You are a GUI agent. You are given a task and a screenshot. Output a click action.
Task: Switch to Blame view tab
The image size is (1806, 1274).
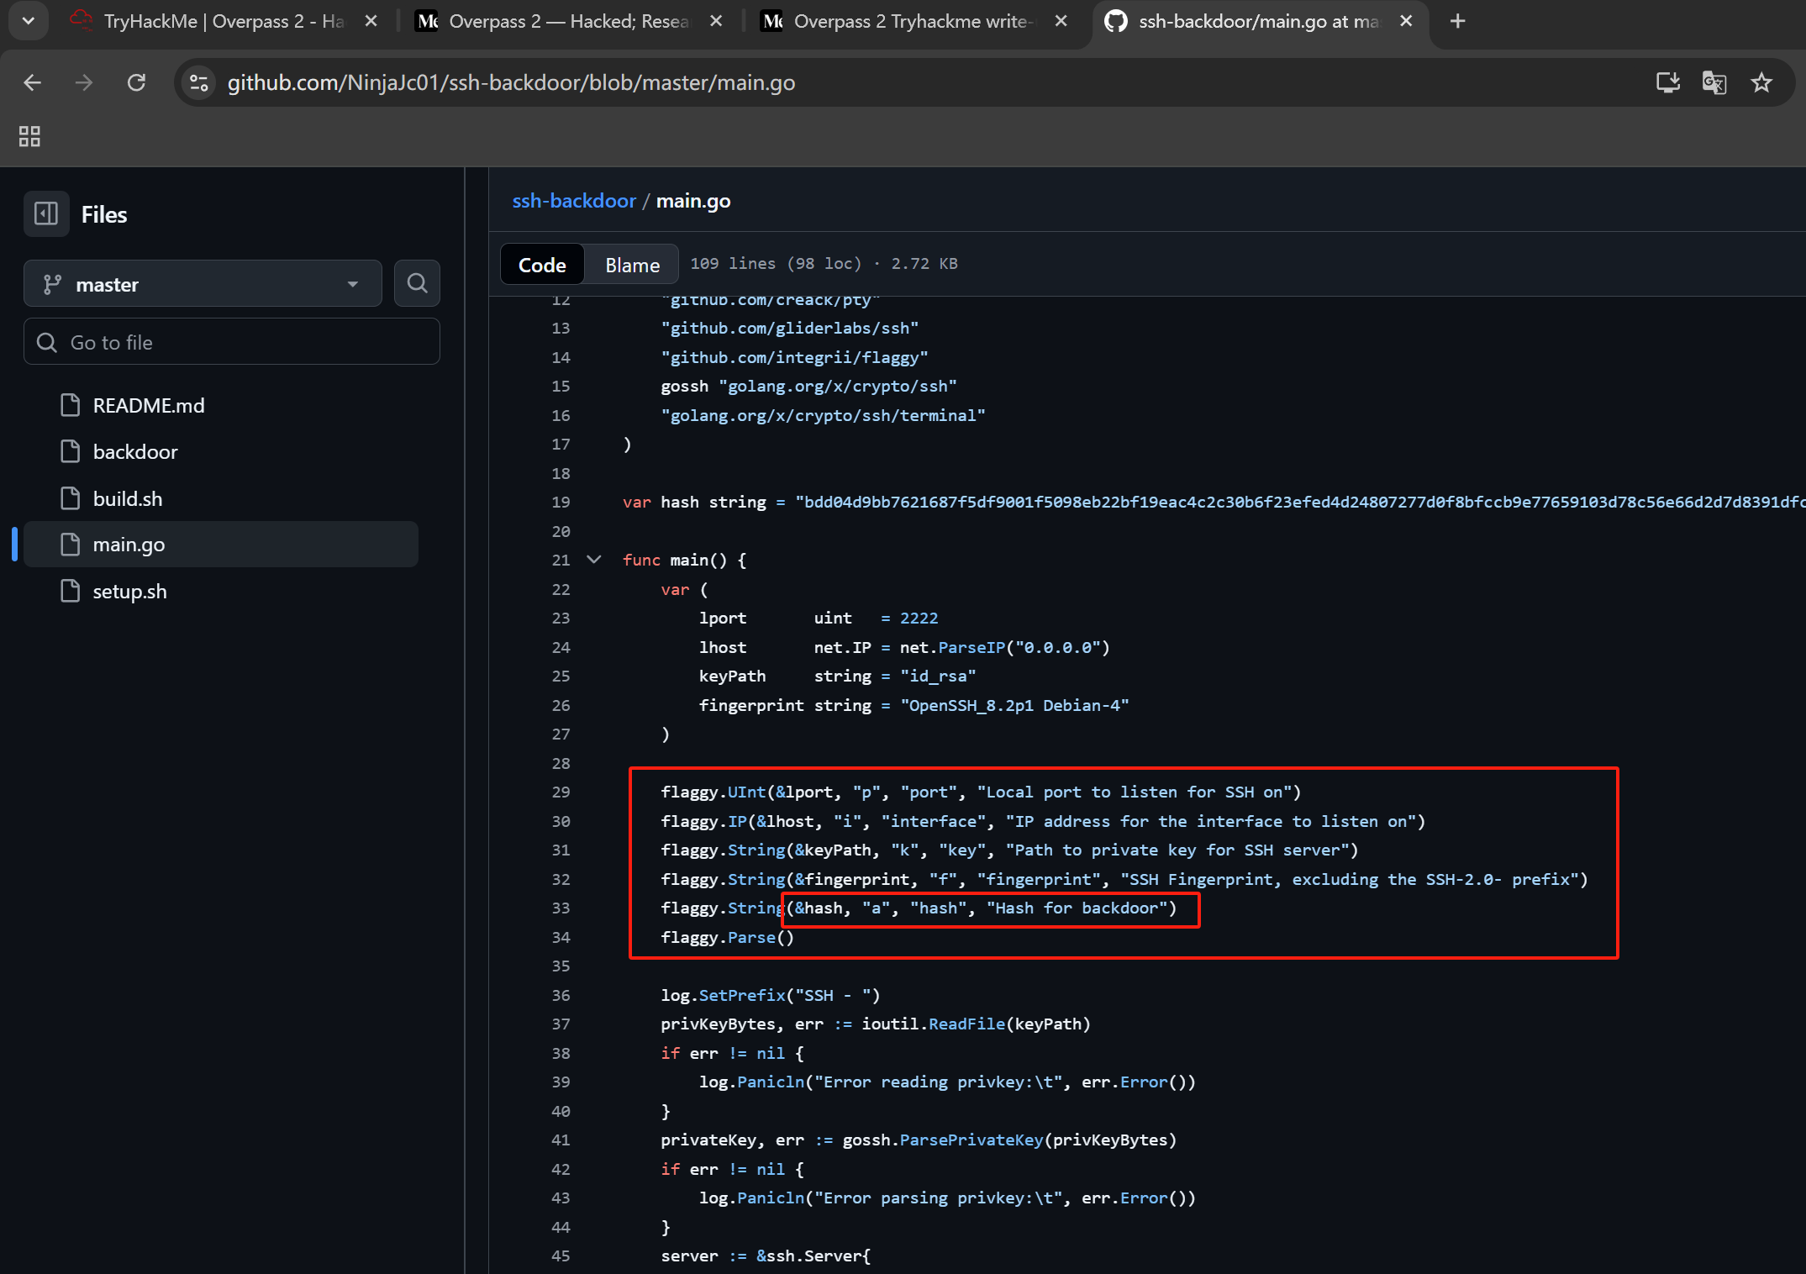point(632,265)
